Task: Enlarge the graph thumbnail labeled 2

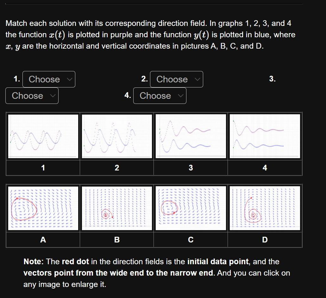Action: 117,136
